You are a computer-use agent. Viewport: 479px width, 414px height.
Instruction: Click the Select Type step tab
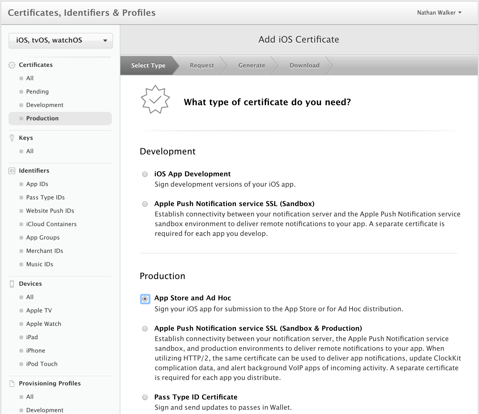148,65
